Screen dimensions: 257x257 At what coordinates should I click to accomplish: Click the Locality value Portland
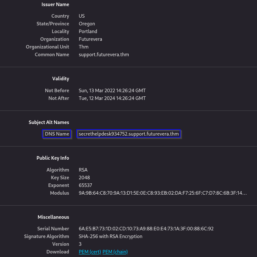pos(88,31)
